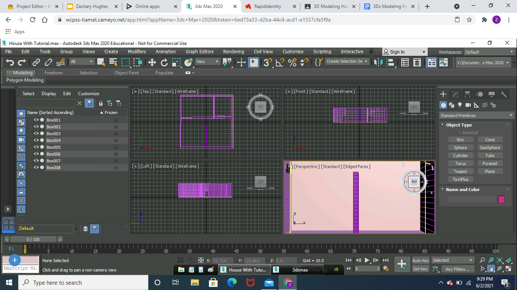Activate Bind to Space Warp tool

[61, 63]
